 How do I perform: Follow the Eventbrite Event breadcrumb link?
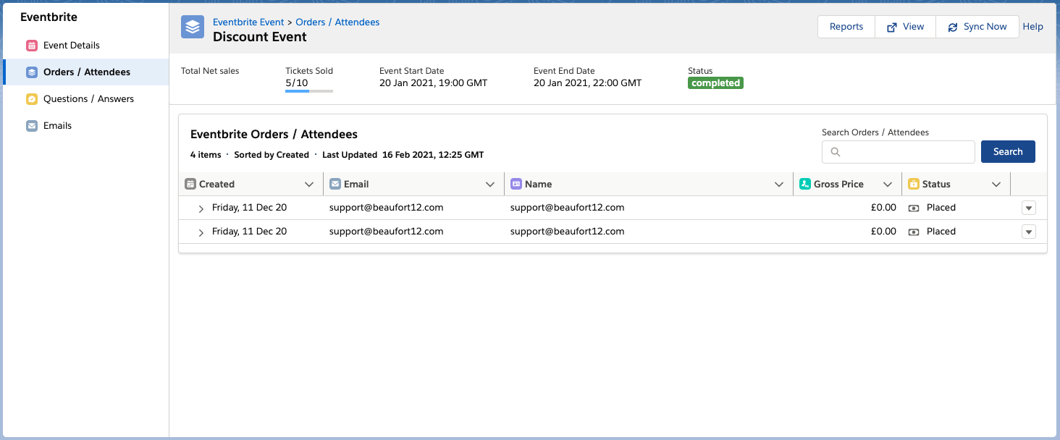point(248,22)
